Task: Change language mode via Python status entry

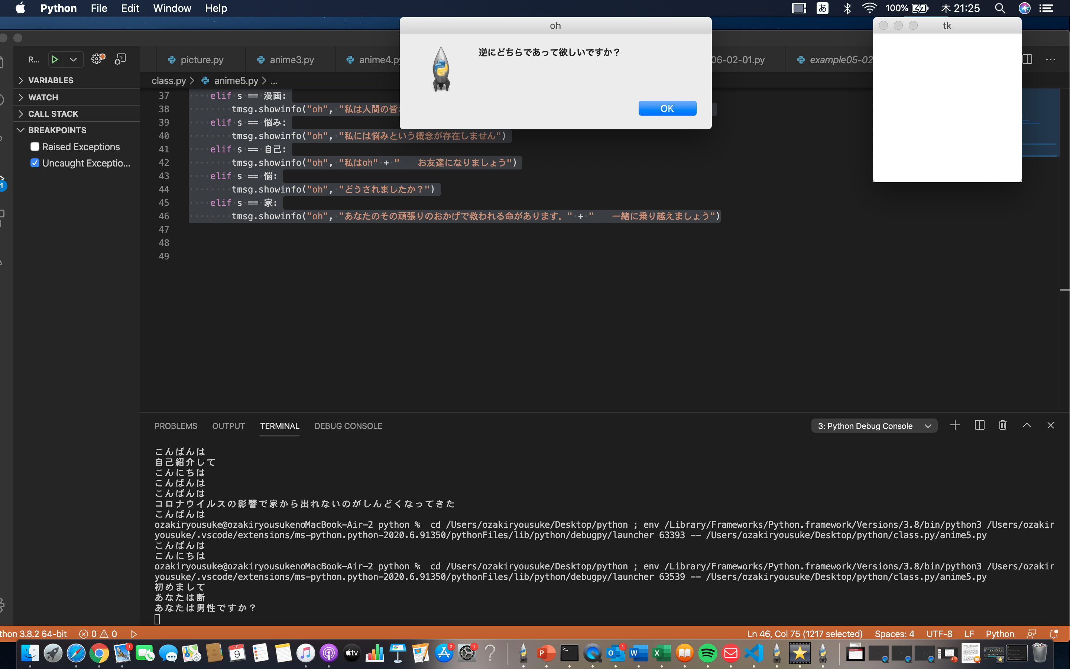Action: (x=1000, y=634)
